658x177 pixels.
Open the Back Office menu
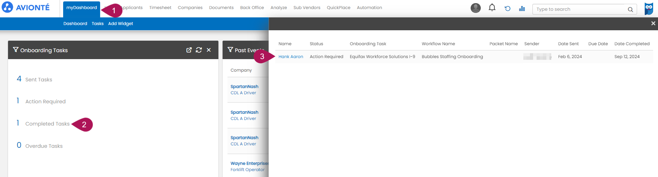click(x=252, y=8)
